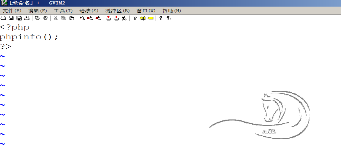Click the Find Next icon

tap(90, 18)
